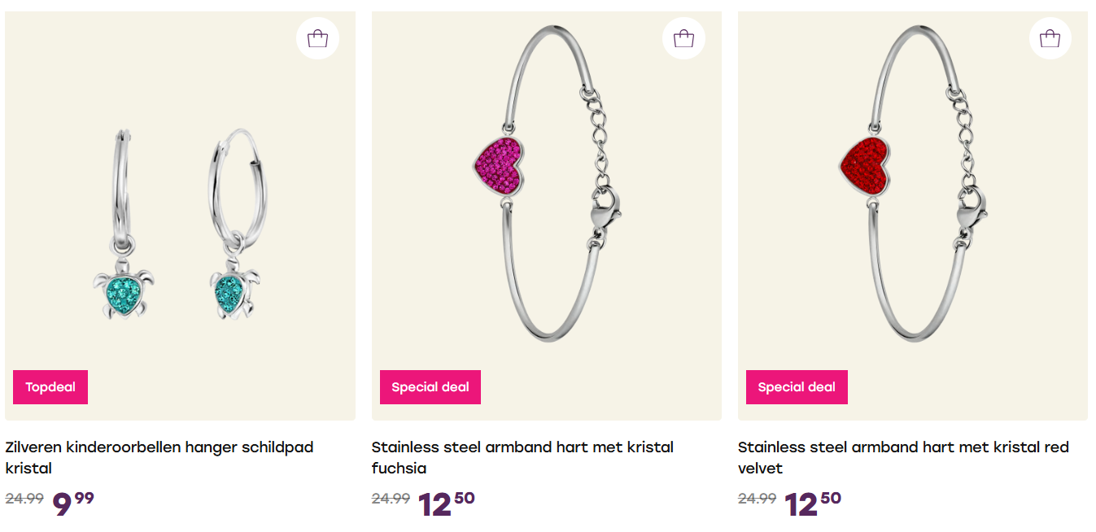Click crossed-out 24.99 price under red velvet bracelet

[757, 499]
